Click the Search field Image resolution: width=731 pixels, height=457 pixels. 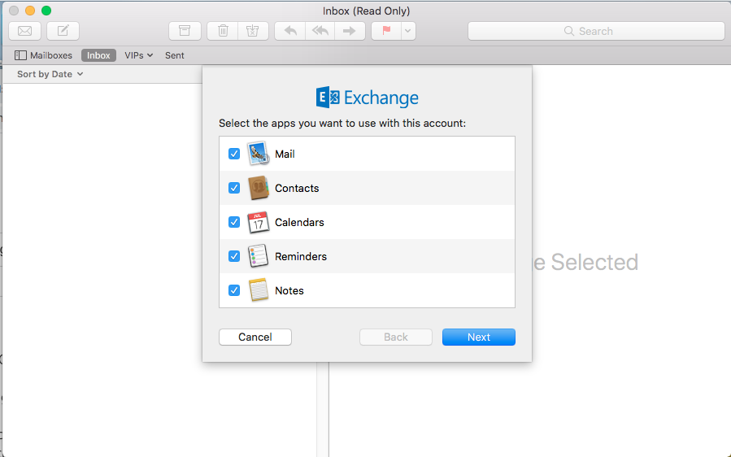click(596, 31)
